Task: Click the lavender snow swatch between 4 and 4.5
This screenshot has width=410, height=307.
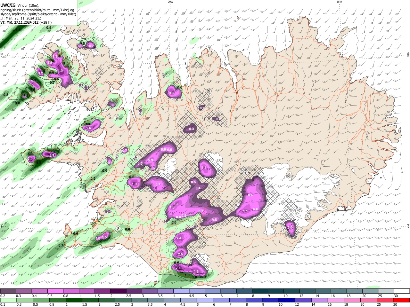Action: click(x=181, y=291)
